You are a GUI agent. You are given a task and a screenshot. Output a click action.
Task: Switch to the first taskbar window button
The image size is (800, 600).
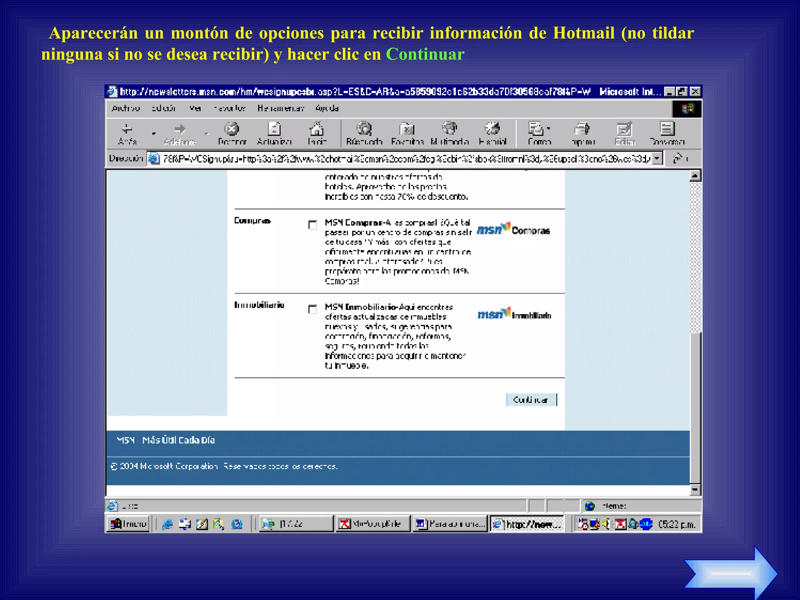[296, 524]
